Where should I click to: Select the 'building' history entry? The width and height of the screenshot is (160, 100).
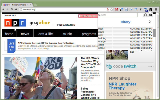coord(125,38)
